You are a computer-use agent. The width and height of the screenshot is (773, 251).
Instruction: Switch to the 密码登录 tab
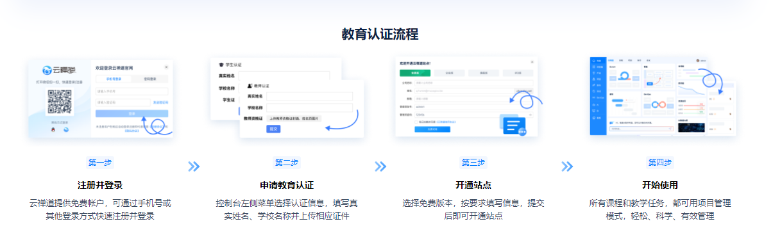point(149,79)
